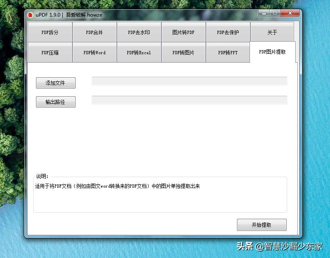Click the output path input field
This screenshot has height=258, width=330.
pos(189,100)
